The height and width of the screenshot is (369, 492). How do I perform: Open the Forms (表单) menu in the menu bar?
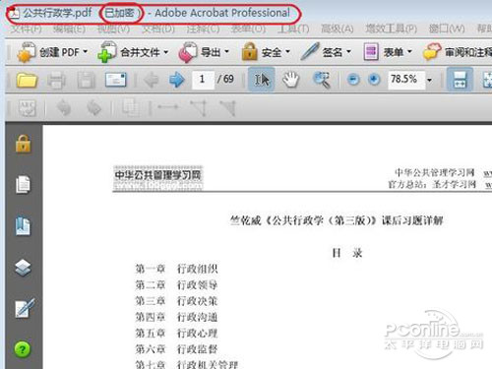click(248, 29)
